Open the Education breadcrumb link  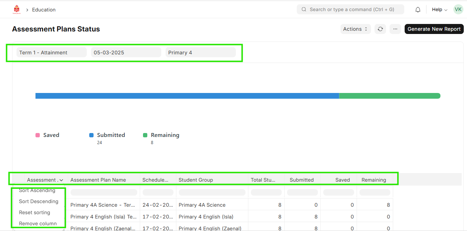tap(44, 10)
